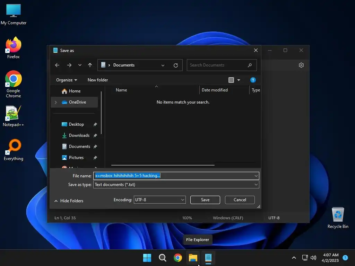355x266 pixels.
Task: Expand the address bar history dropdown
Action: pos(163,65)
